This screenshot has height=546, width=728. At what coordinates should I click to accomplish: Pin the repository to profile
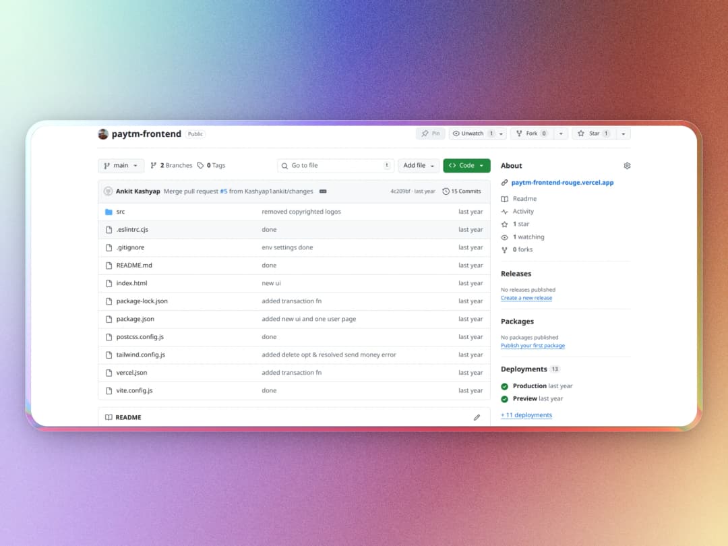click(430, 133)
